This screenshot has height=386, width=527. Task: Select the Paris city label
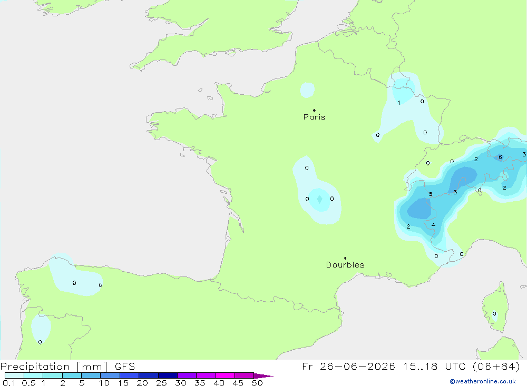[314, 117]
